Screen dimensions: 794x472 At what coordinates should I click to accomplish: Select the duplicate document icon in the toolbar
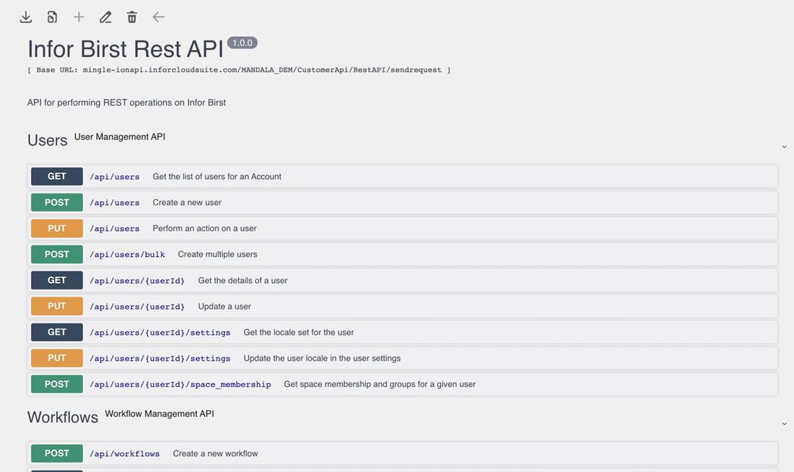pyautogui.click(x=52, y=16)
